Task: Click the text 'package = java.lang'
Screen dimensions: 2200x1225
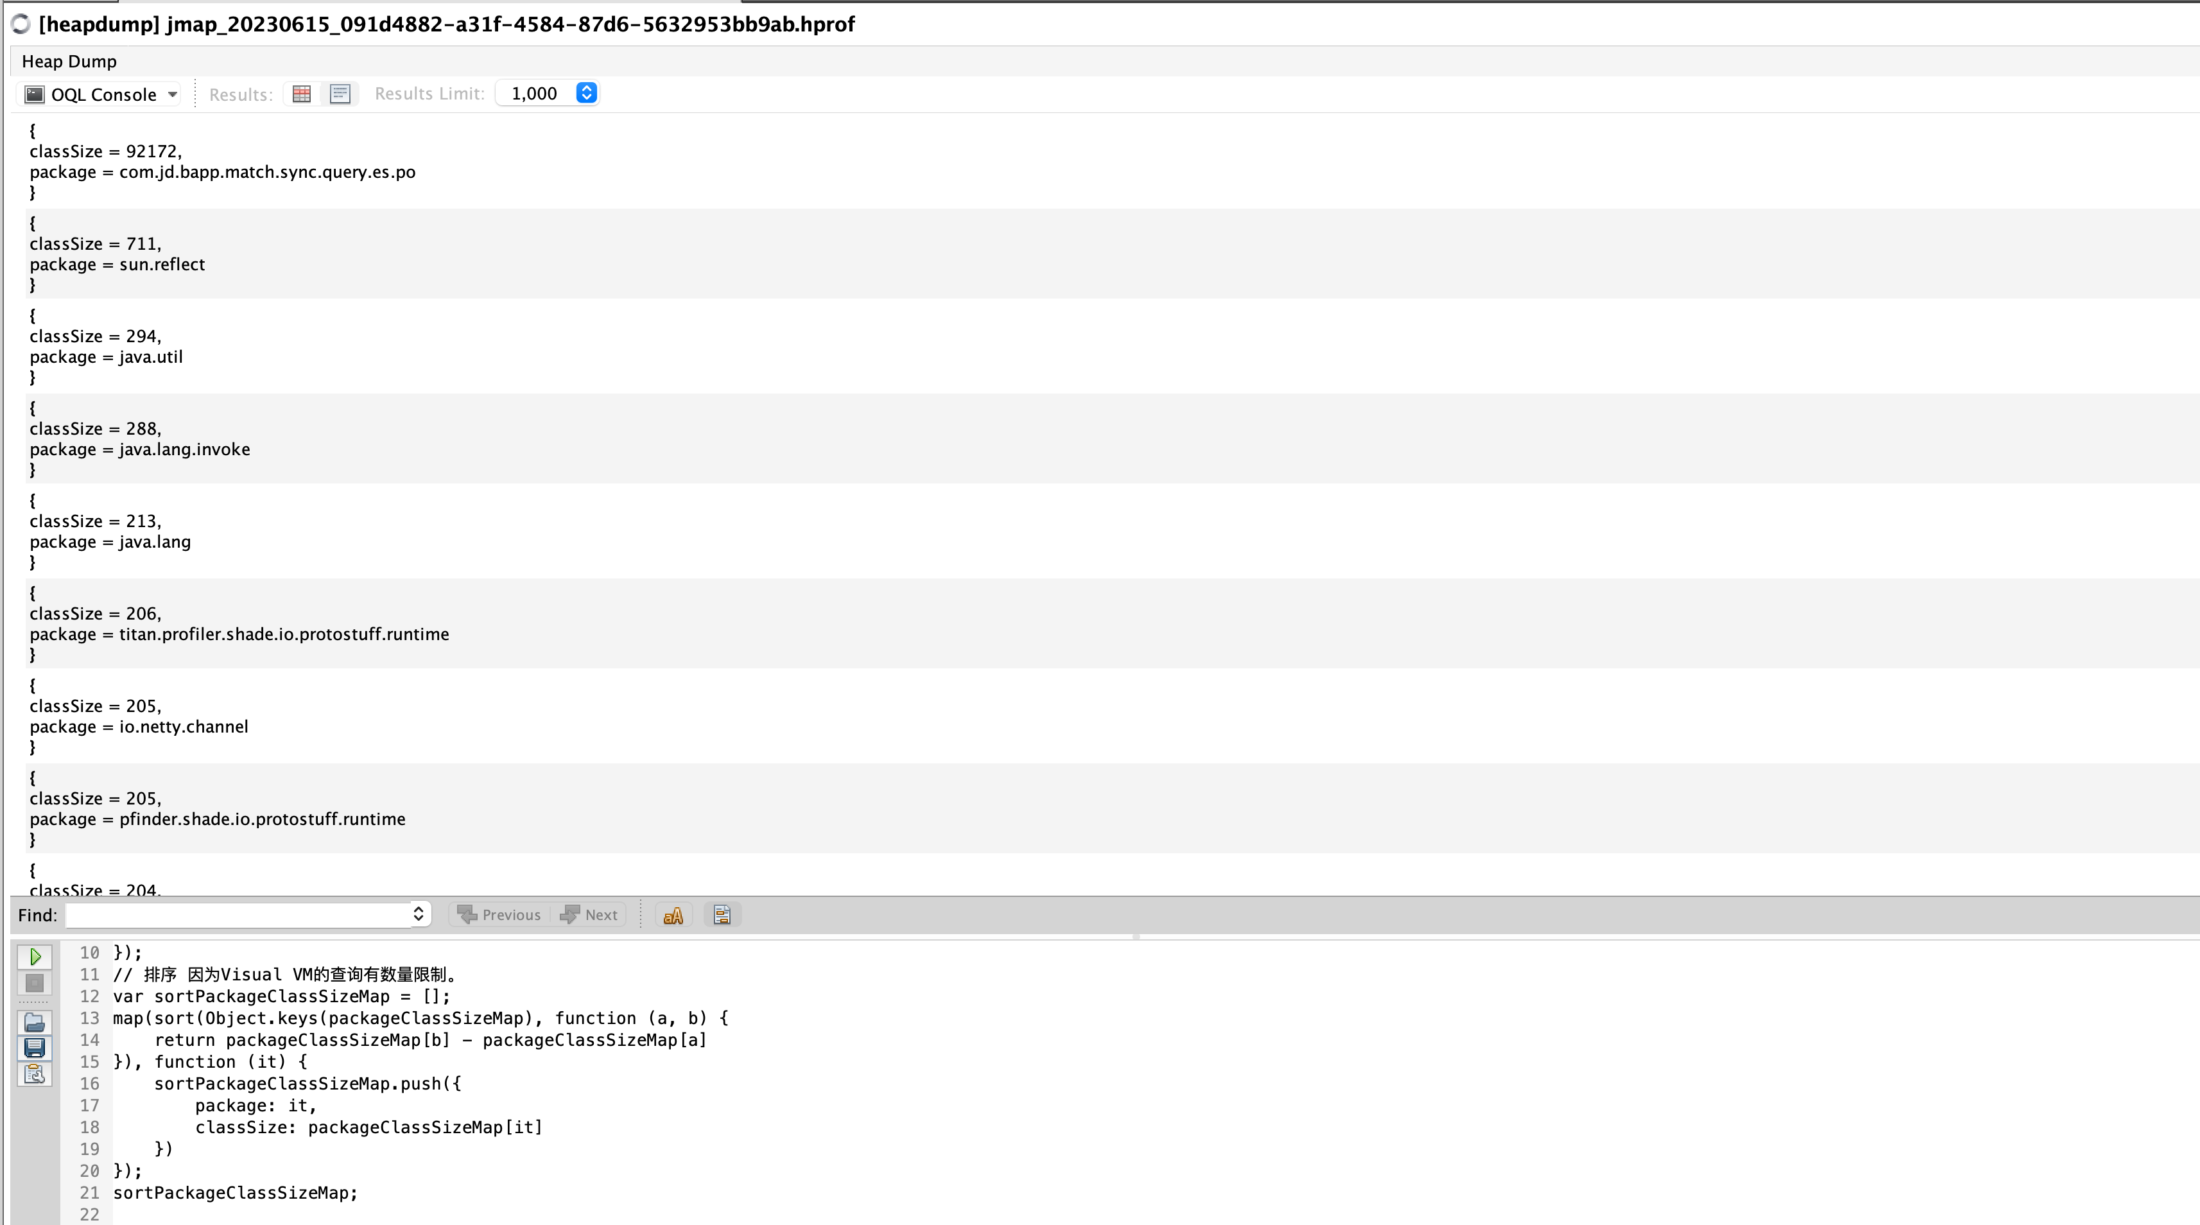Action: tap(110, 542)
